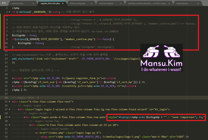Image resolution: width=208 pixels, height=140 pixels.
Task: Switch to the head.sub.php tab
Action: [x=182, y=4]
